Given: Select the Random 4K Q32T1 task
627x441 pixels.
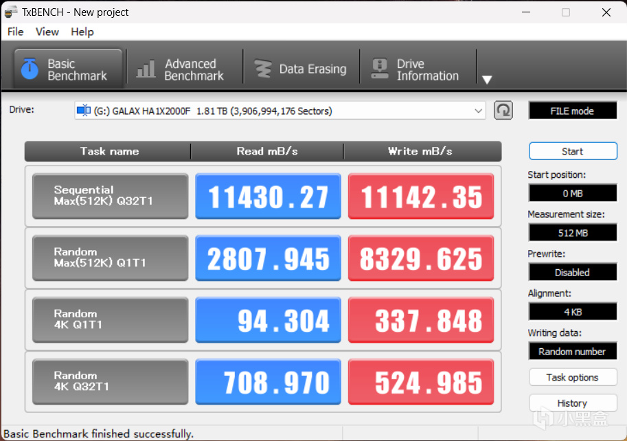Looking at the screenshot, I should coord(111,382).
